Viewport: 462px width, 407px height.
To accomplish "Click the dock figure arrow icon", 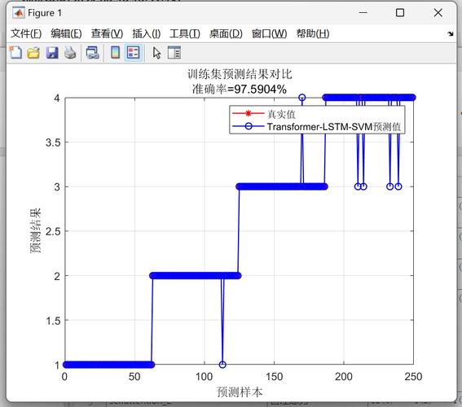I will click(x=451, y=34).
